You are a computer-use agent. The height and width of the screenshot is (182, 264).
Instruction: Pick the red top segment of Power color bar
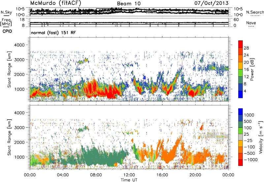click(x=241, y=44)
